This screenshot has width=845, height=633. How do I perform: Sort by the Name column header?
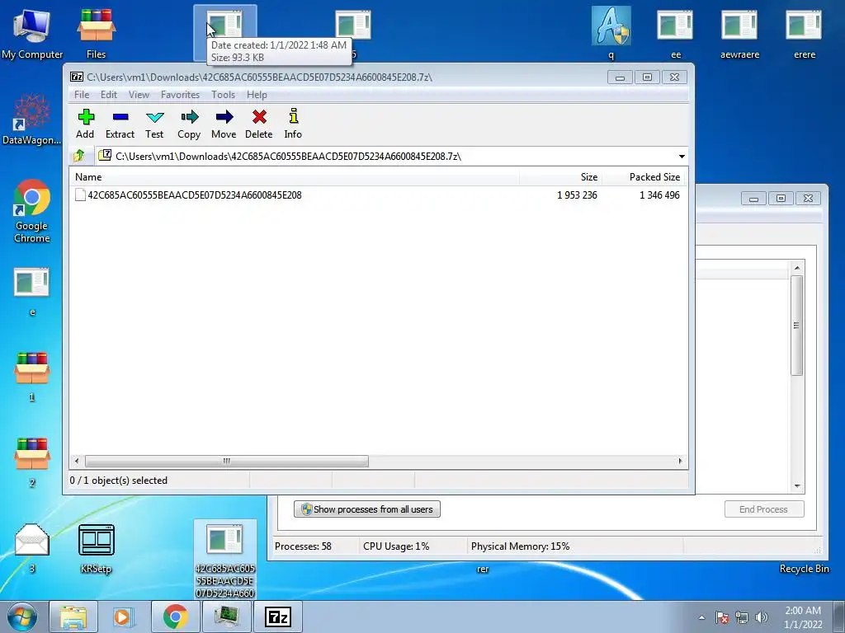click(295, 177)
